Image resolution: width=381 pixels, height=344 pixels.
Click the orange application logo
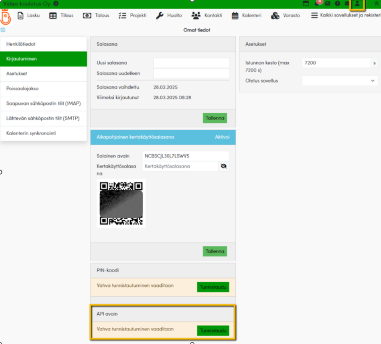coord(6,18)
